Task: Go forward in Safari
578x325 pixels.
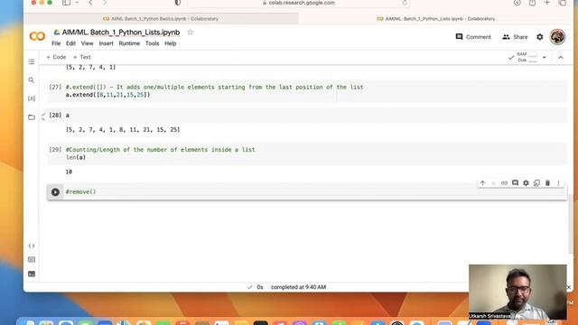Action: [105, 3]
